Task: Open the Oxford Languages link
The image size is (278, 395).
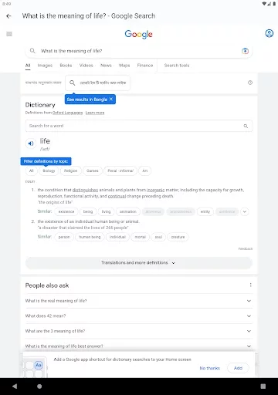Action: (67, 113)
